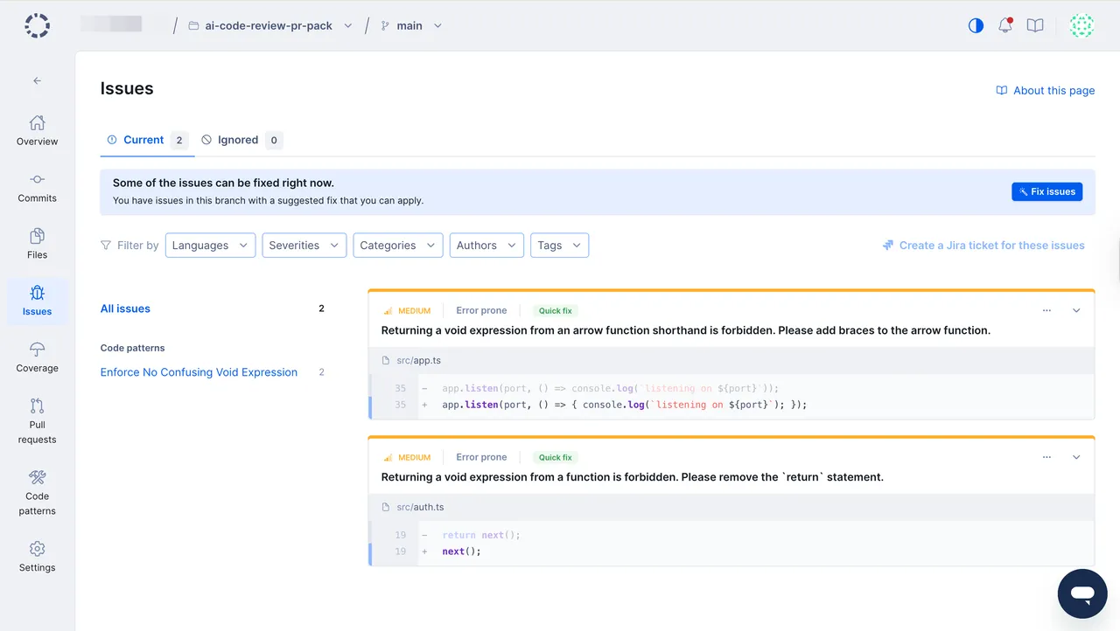Open Pull requests in sidebar
The width and height of the screenshot is (1120, 631).
pyautogui.click(x=37, y=420)
